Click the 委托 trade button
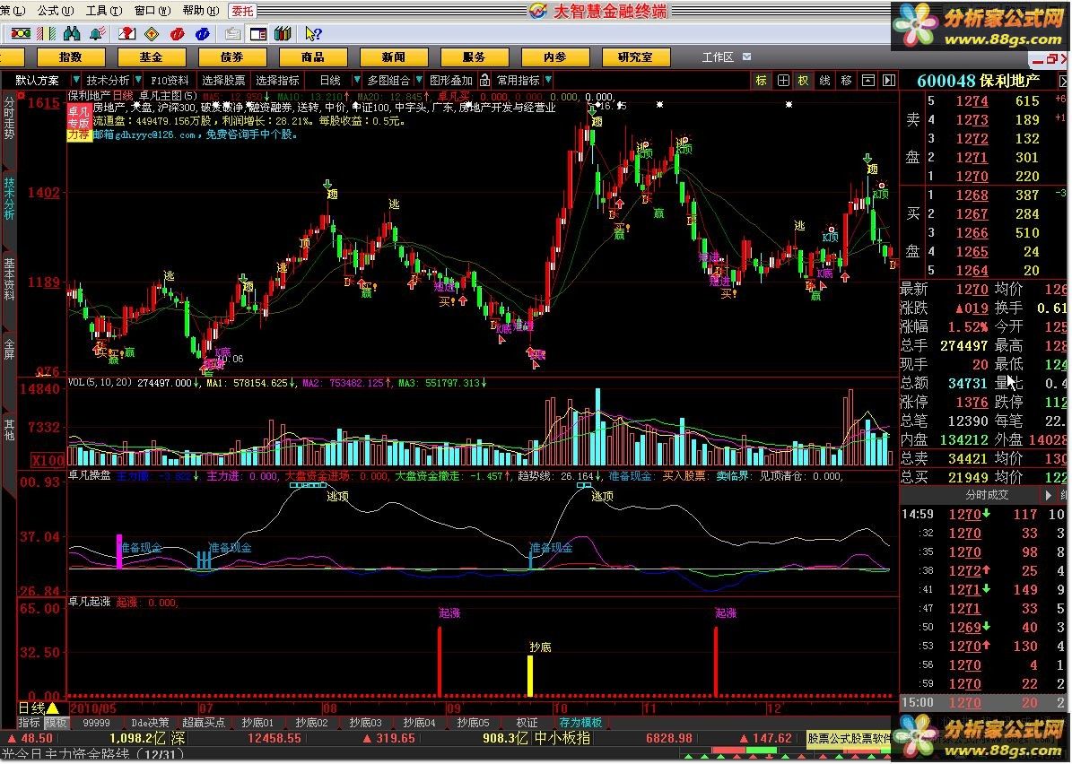 tap(242, 11)
